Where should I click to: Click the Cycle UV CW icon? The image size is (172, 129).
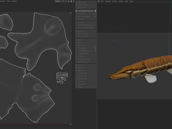(x=76, y=76)
